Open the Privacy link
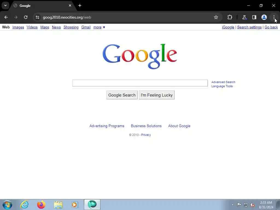Screen dimensions: 280x210 tap(146, 135)
